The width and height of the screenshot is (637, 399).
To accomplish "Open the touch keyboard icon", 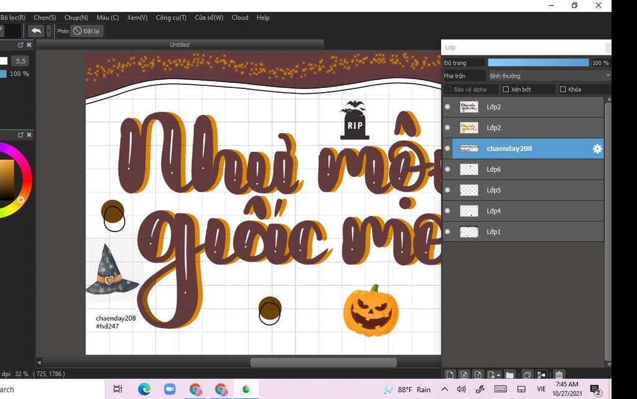I will coord(501,389).
